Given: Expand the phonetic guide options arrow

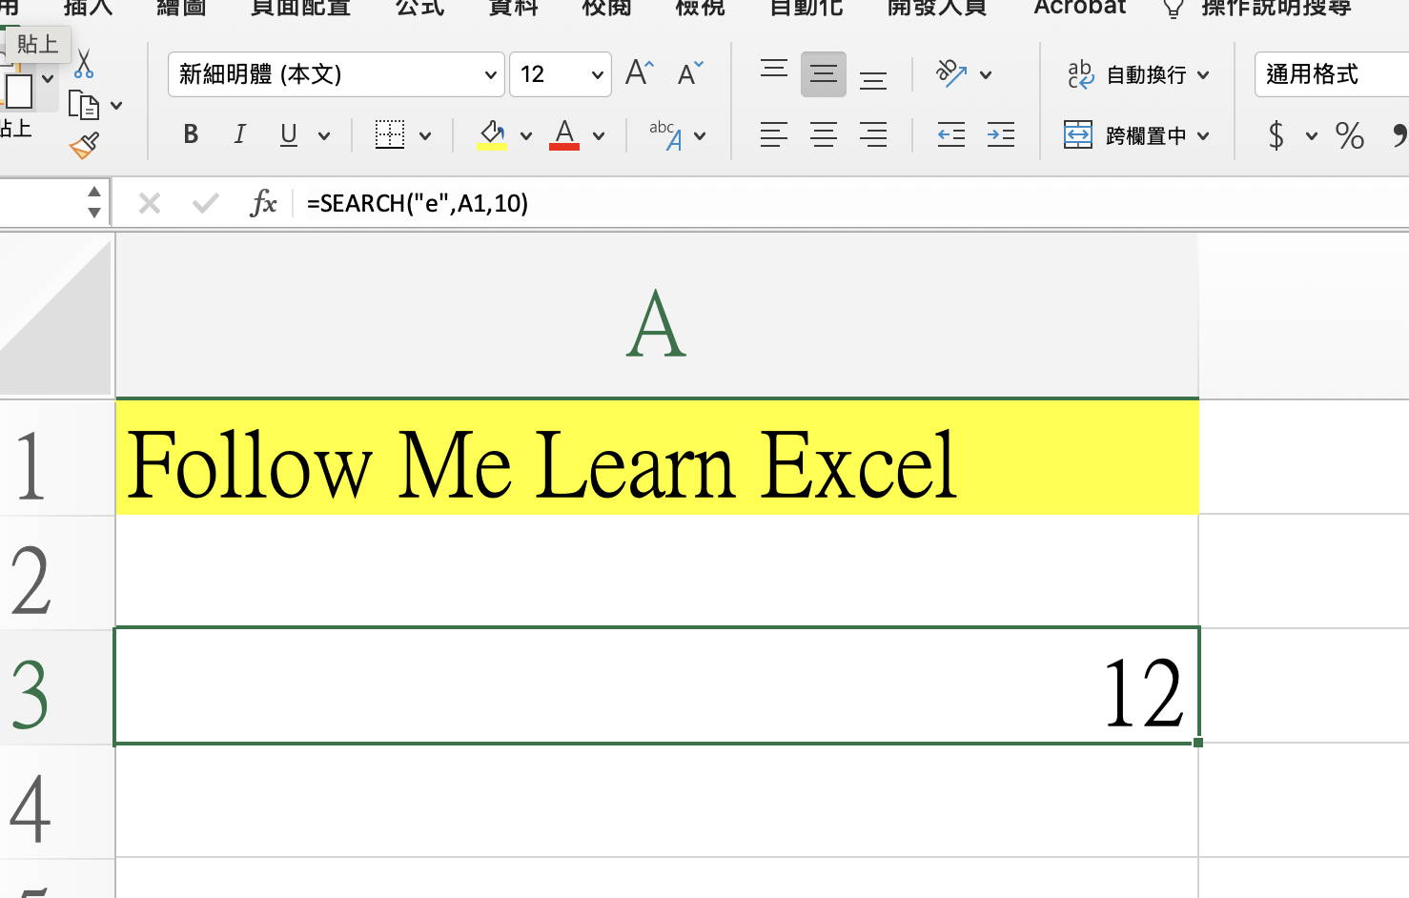Looking at the screenshot, I should click(700, 136).
